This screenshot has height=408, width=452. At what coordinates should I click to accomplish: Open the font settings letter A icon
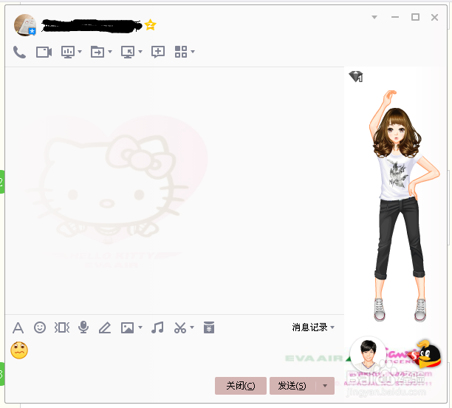(18, 327)
